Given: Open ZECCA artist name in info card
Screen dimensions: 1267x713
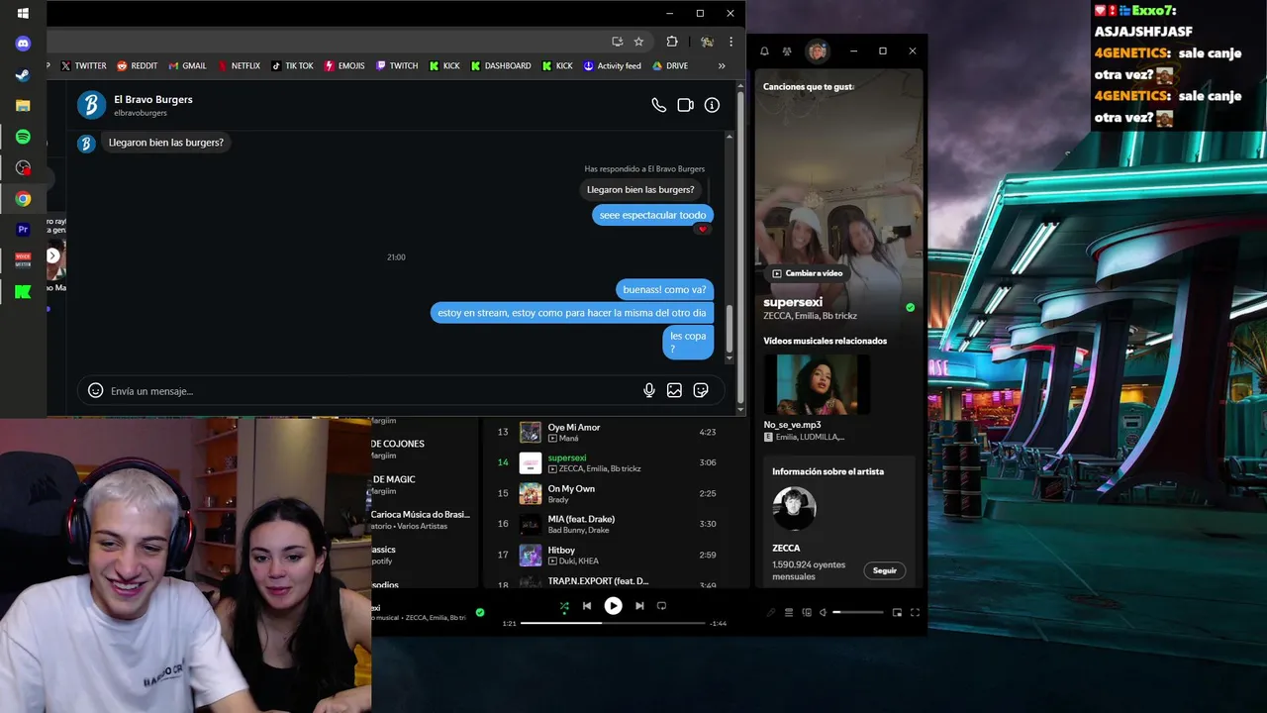Looking at the screenshot, I should pos(786,548).
